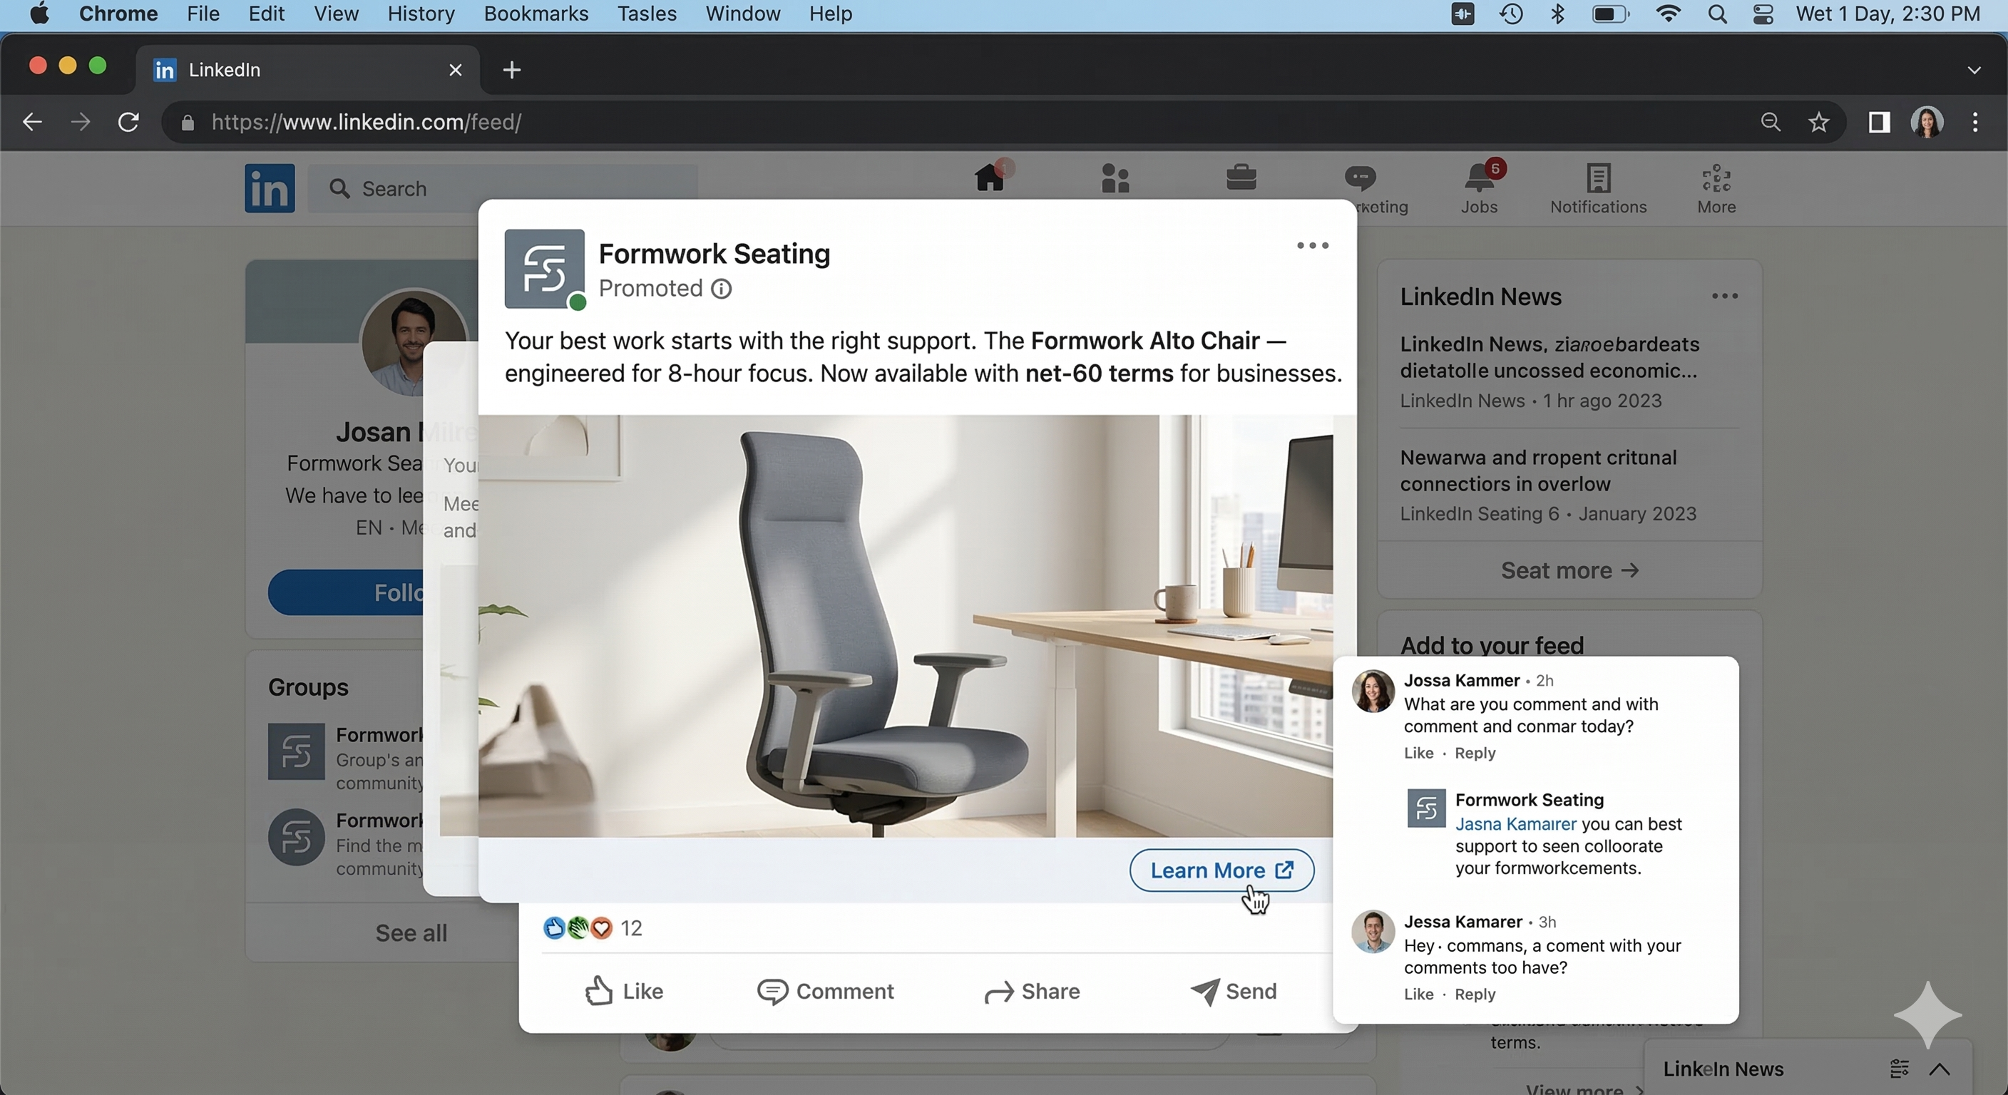The width and height of the screenshot is (2008, 1095).
Task: Select the LinkedIn browser tab
Action: (224, 69)
